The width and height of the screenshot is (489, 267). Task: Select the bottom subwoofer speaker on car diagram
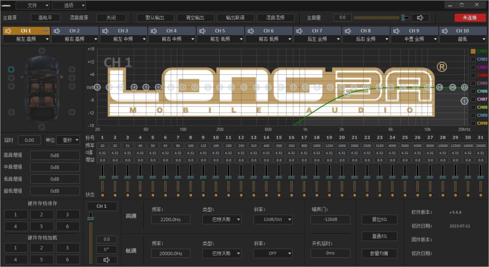[42, 127]
